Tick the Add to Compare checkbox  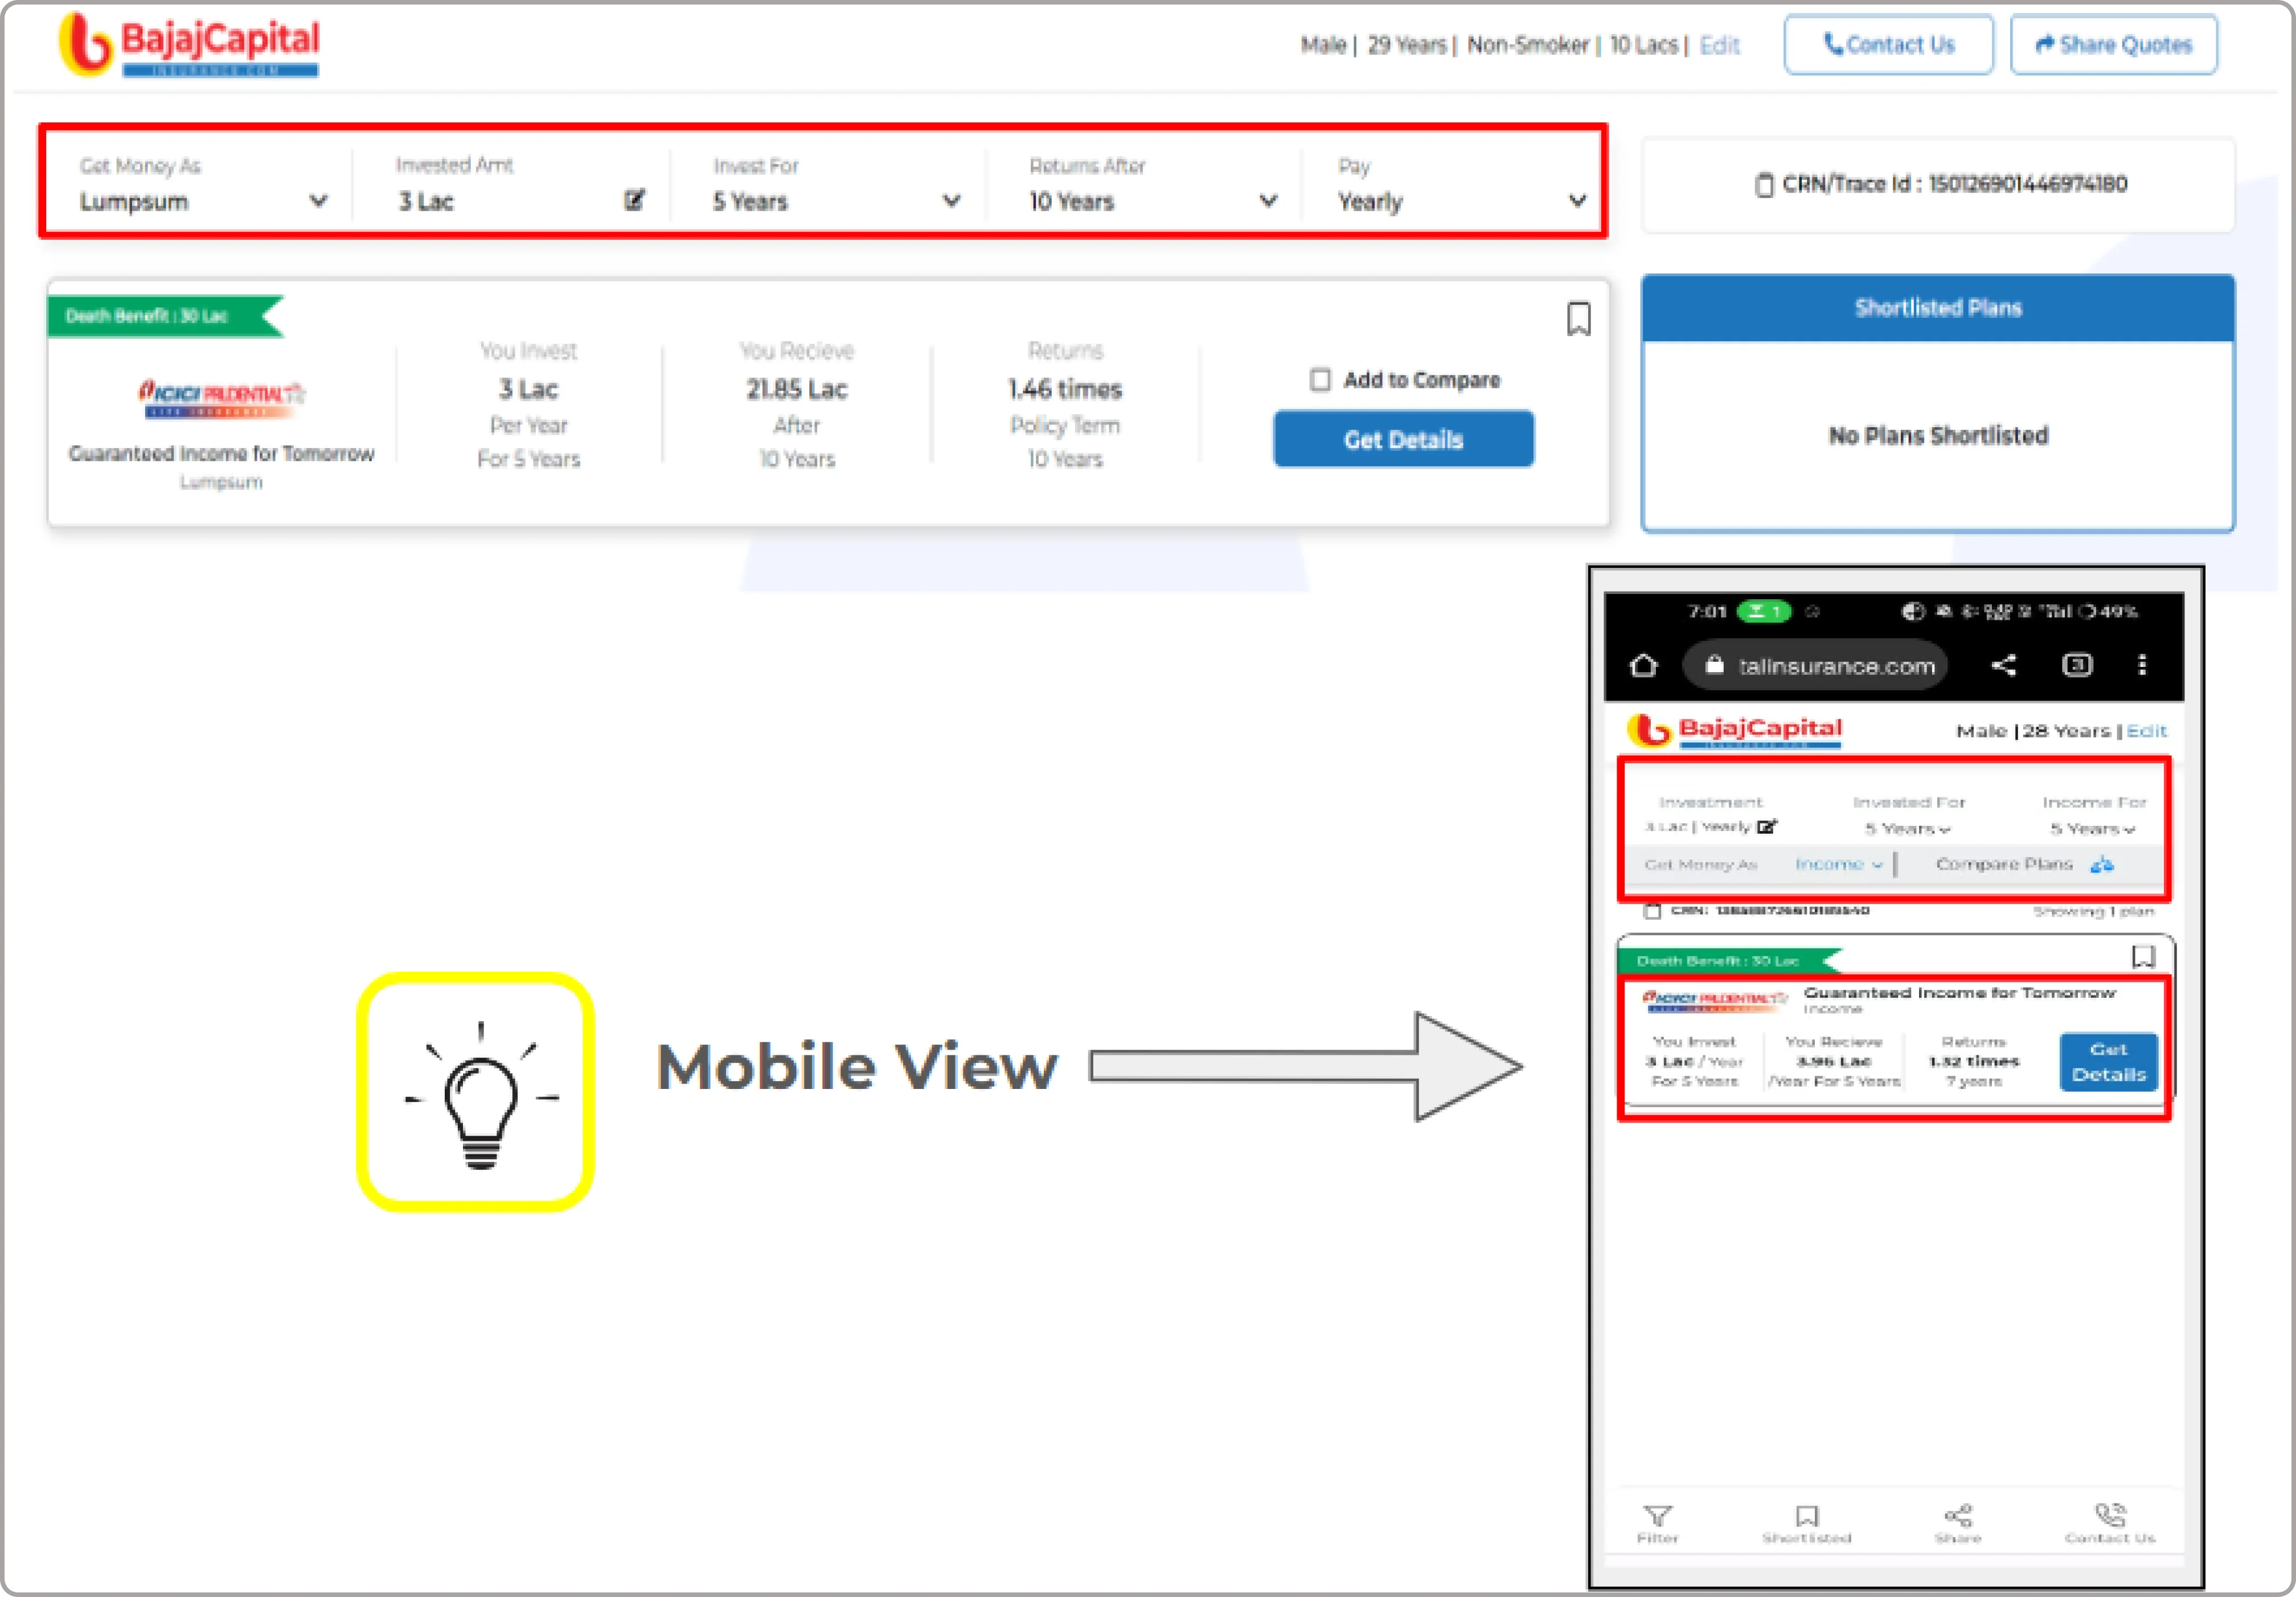[x=1320, y=380]
